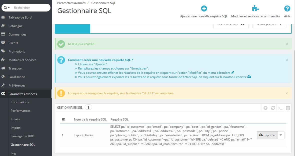295x156 pixels.
Task: Click the query count badge 1
Action: [x=88, y=107]
